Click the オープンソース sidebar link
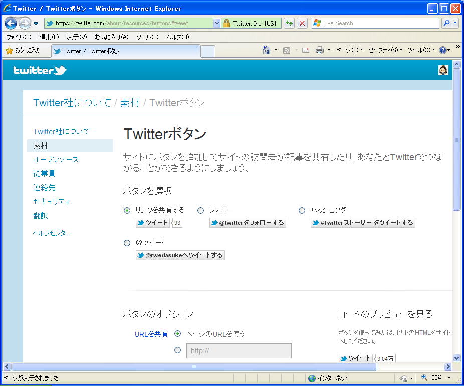This screenshot has height=386, width=464. (56, 160)
